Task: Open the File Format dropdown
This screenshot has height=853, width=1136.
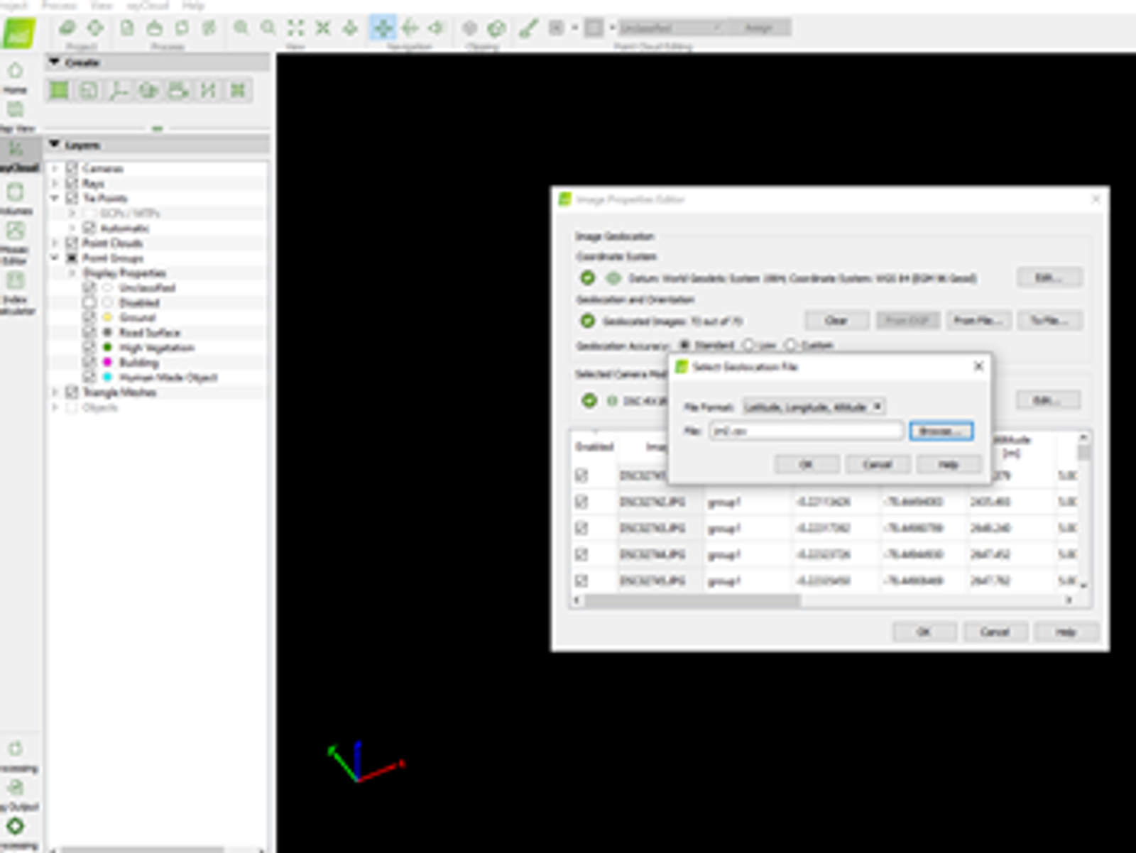Action: coord(814,407)
